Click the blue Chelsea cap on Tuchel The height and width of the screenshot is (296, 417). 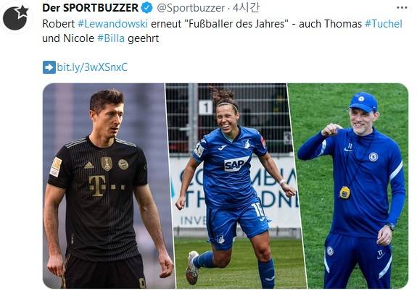(x=363, y=102)
